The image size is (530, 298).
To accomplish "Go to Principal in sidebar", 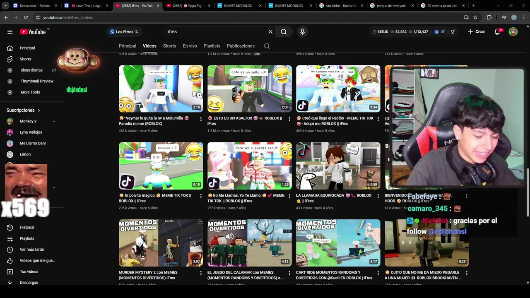I will pyautogui.click(x=27, y=48).
